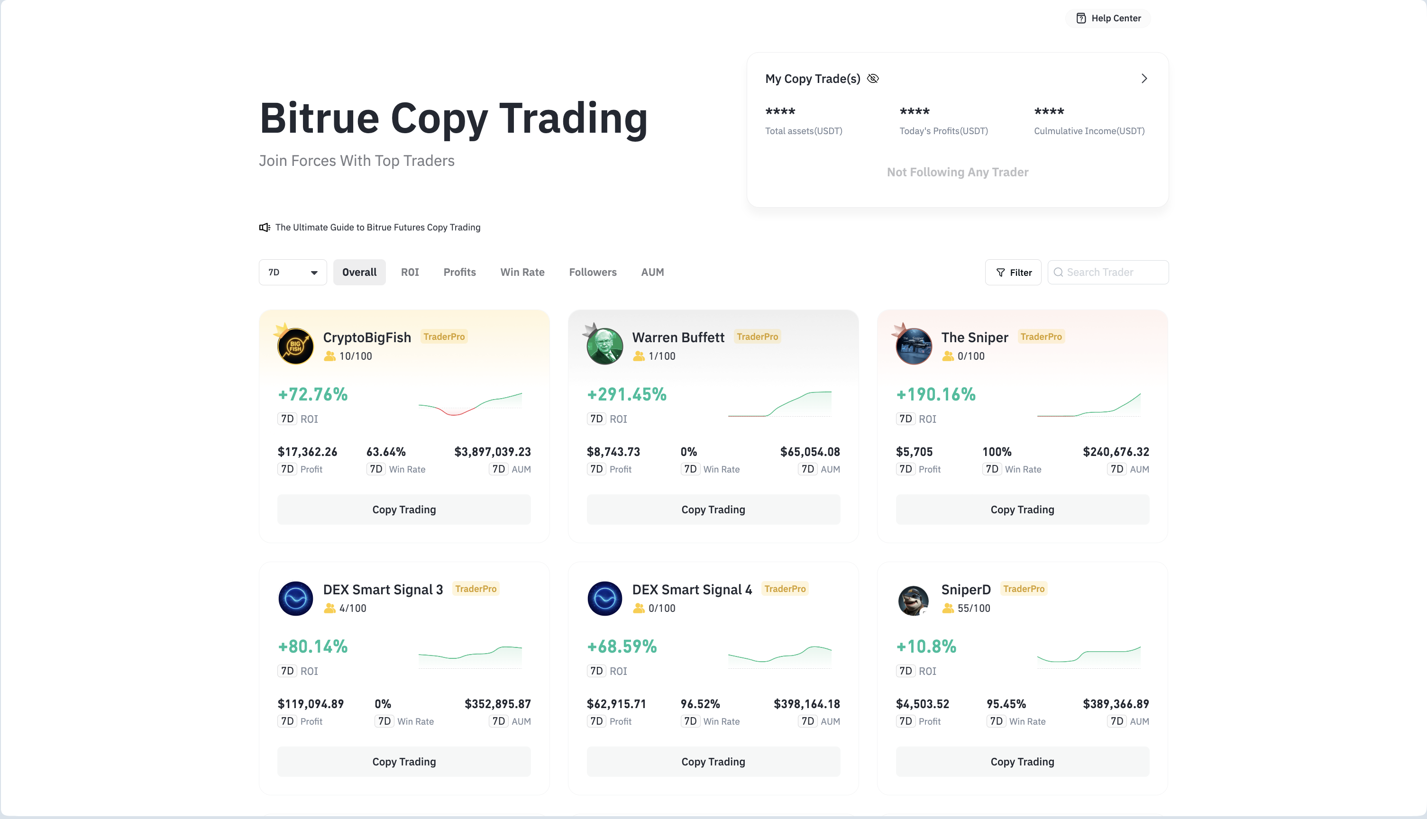Open DEX Smart Signal 3 avatar
1427x819 pixels.
coord(295,598)
